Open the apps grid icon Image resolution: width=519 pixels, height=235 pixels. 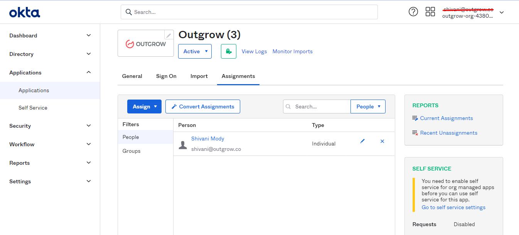(430, 12)
